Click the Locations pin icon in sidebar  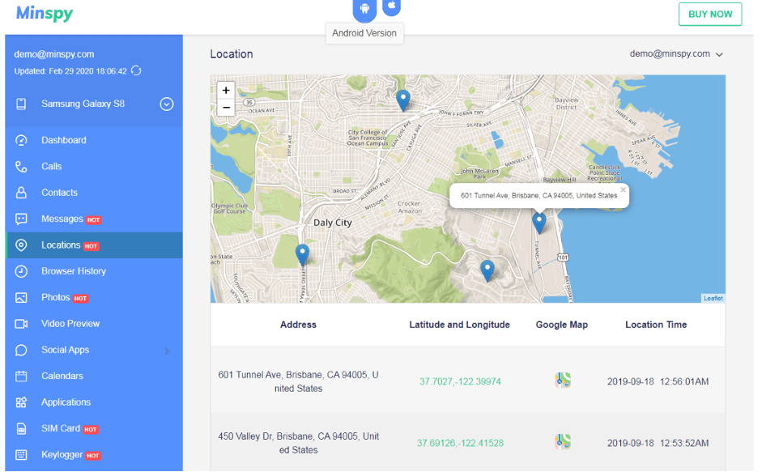click(21, 245)
